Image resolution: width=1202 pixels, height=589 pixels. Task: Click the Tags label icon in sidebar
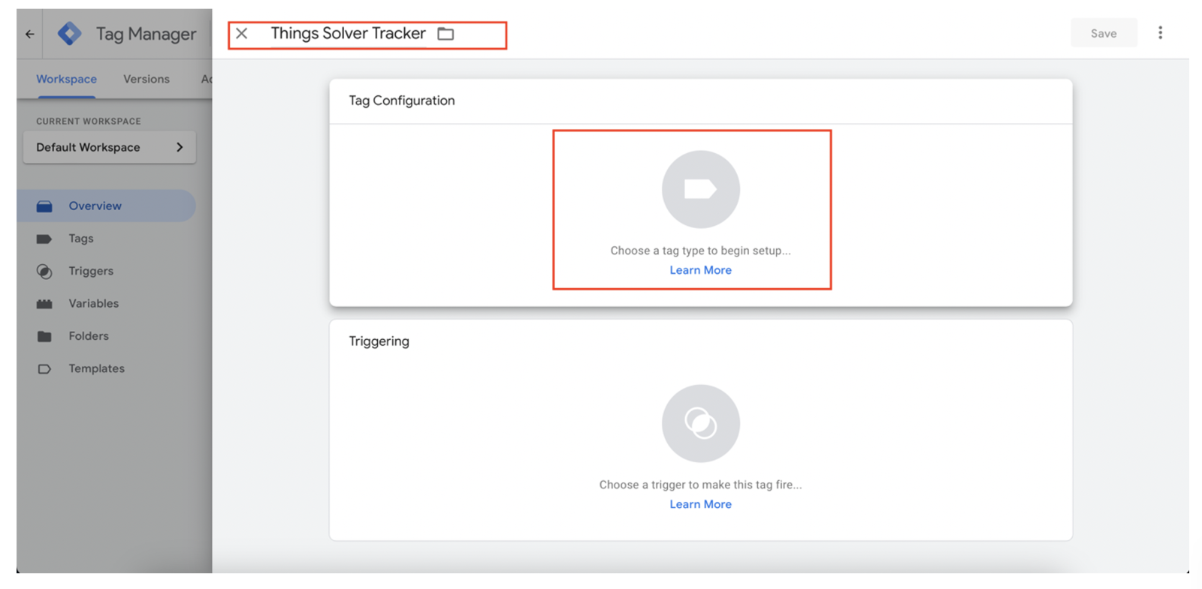(44, 239)
